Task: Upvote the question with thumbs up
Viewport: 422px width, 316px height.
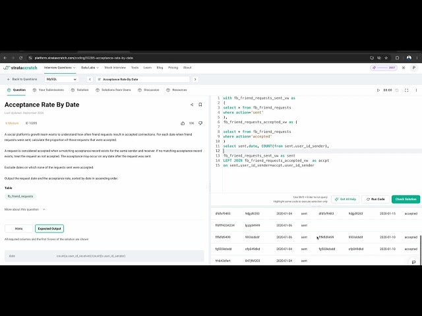Action: (183, 123)
